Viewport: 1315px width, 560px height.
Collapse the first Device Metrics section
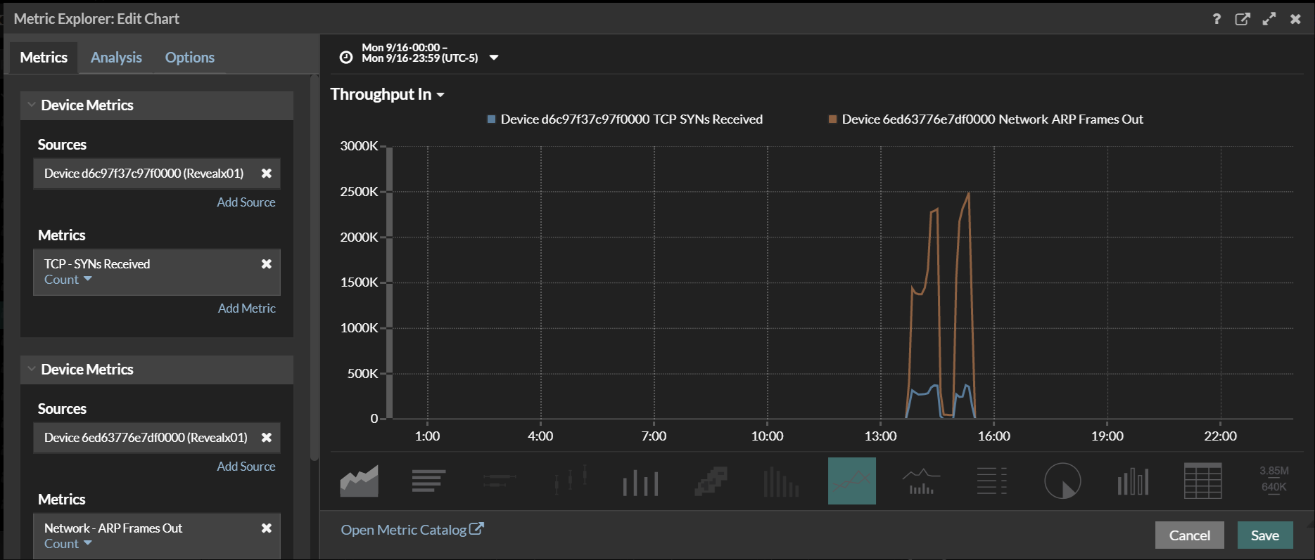32,105
